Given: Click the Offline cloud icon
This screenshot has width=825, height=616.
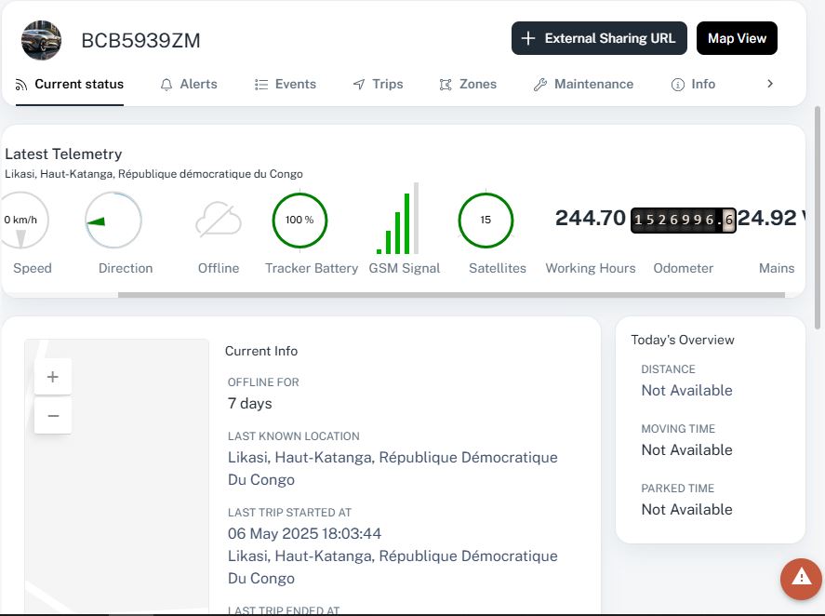Looking at the screenshot, I should point(218,220).
